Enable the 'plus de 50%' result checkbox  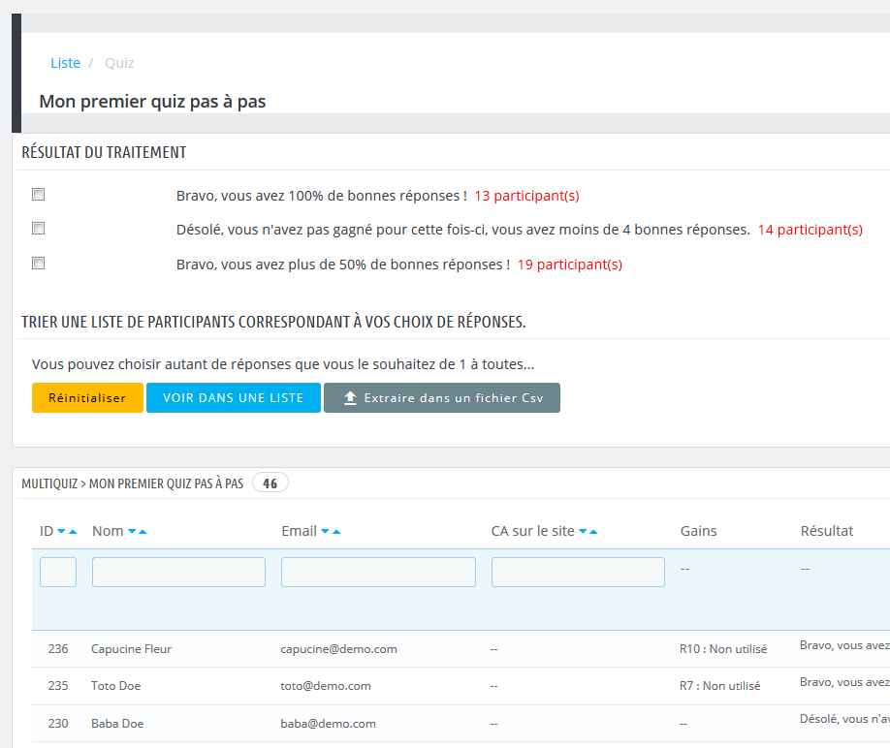tap(39, 263)
